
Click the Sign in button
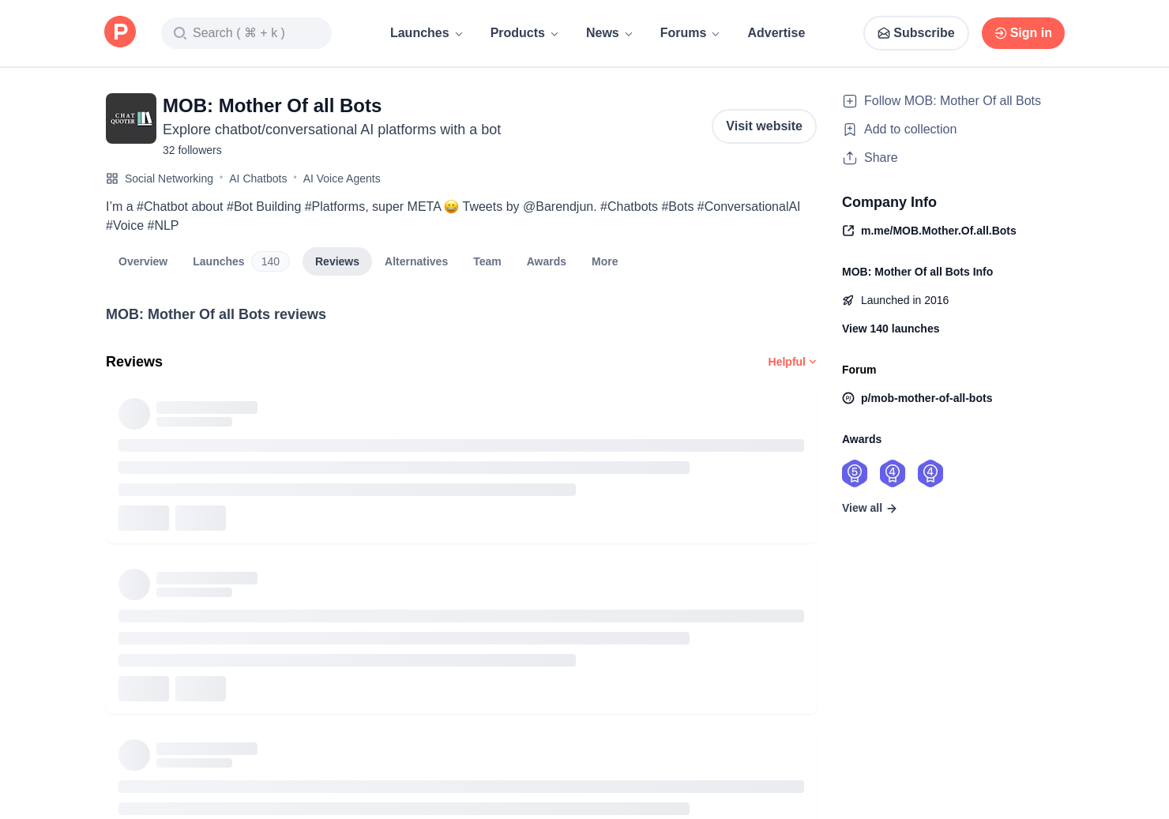1023,33
